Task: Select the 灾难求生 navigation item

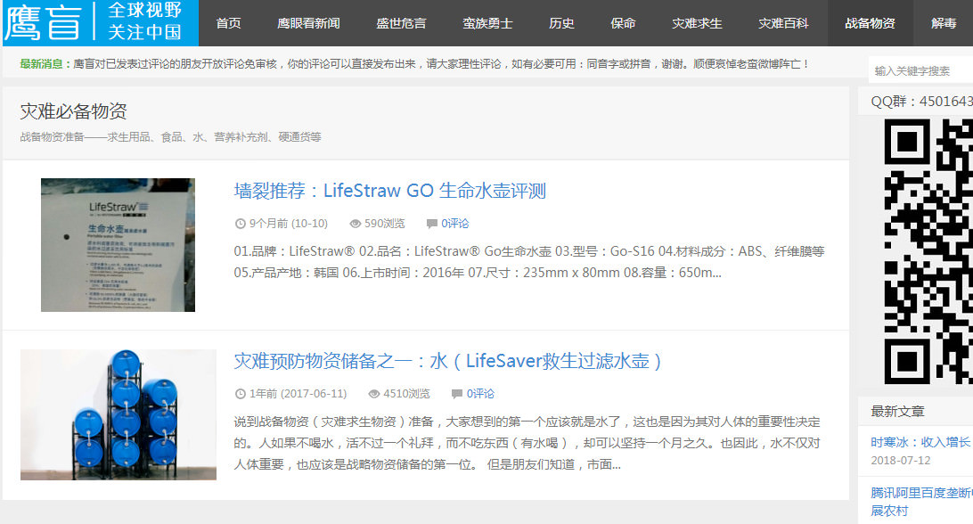Action: click(x=697, y=23)
